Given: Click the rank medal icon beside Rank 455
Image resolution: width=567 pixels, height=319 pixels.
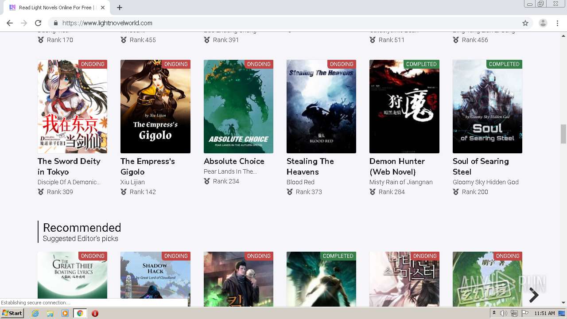Looking at the screenshot, I should [124, 40].
